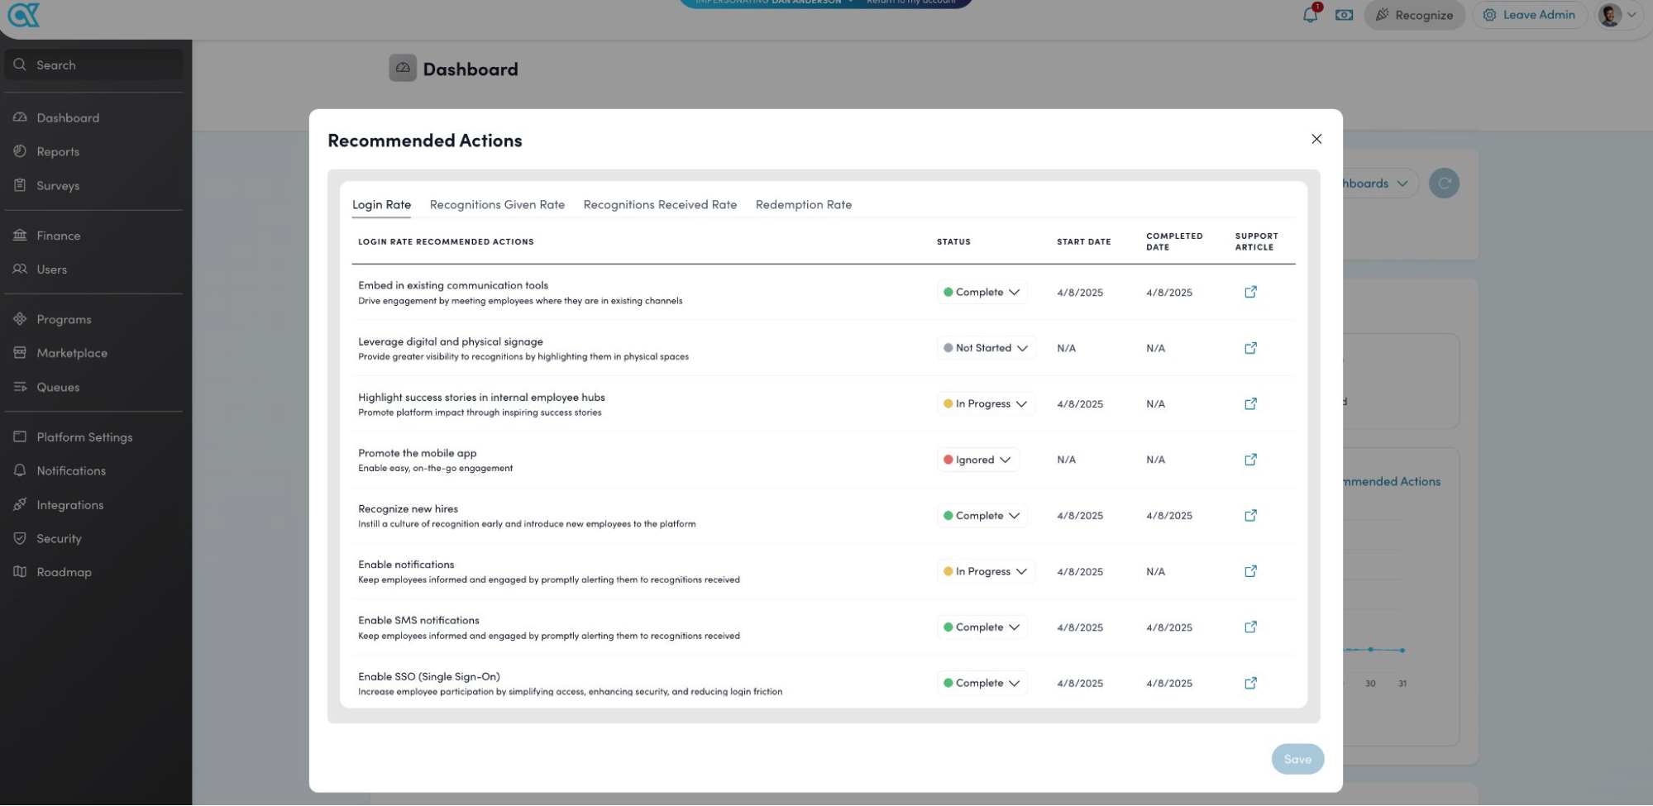The height and width of the screenshot is (806, 1653).
Task: Open the Ignored status dropdown for mobile app
Action: [x=977, y=460]
